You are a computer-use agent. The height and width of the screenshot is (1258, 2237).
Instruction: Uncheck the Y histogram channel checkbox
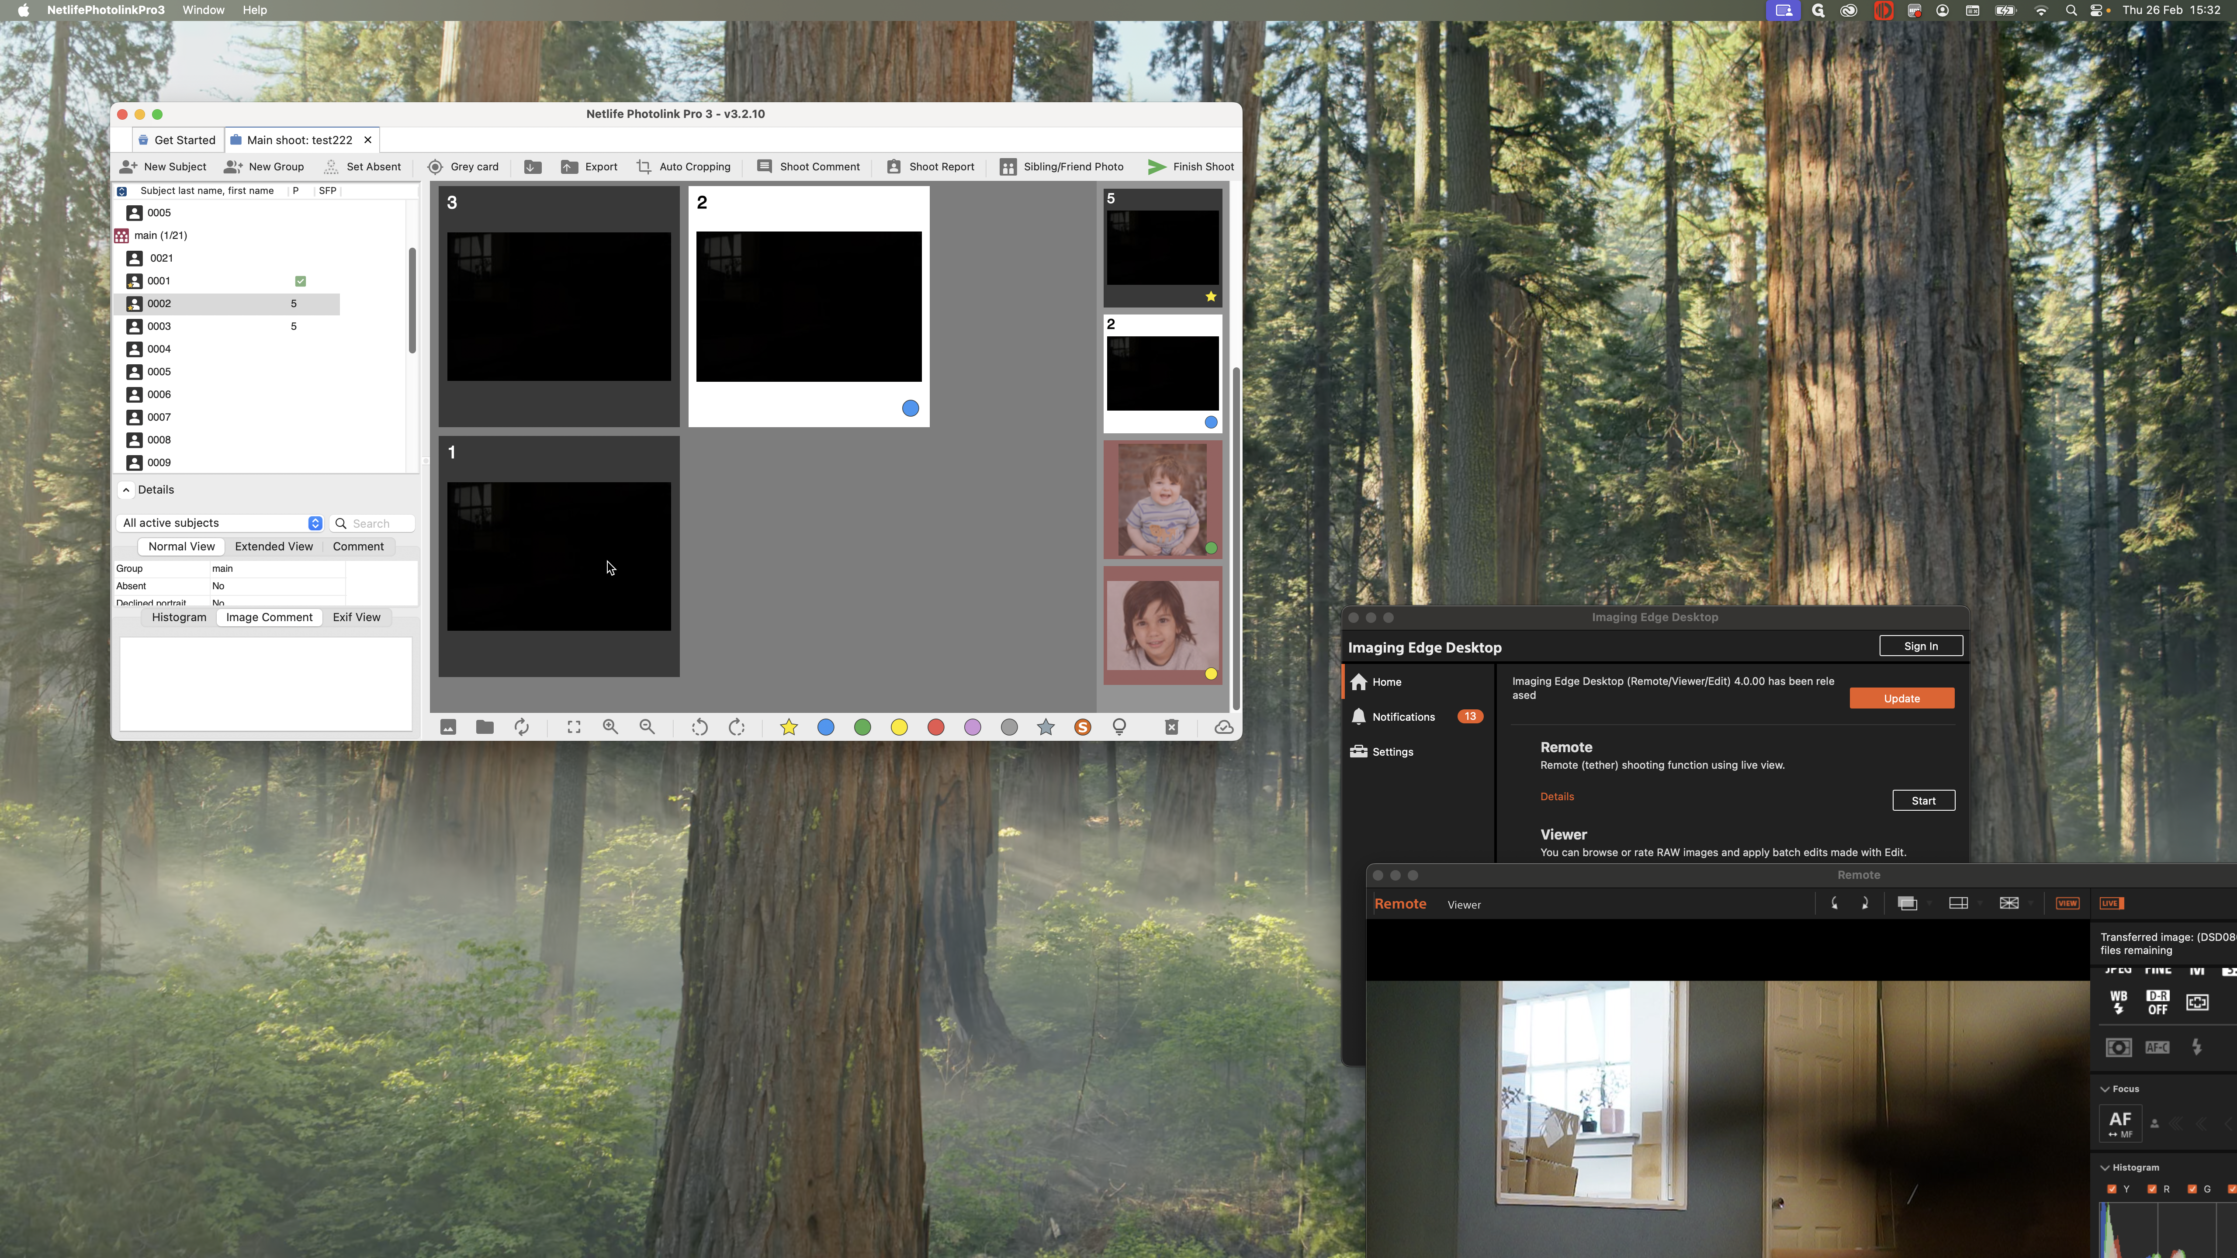(x=2112, y=1189)
